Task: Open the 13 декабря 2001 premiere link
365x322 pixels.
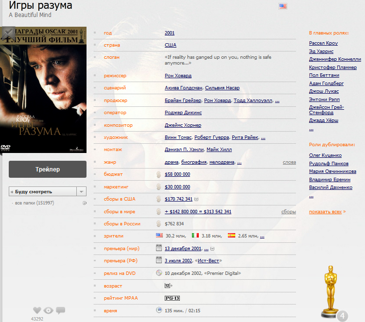Action: pos(183,249)
